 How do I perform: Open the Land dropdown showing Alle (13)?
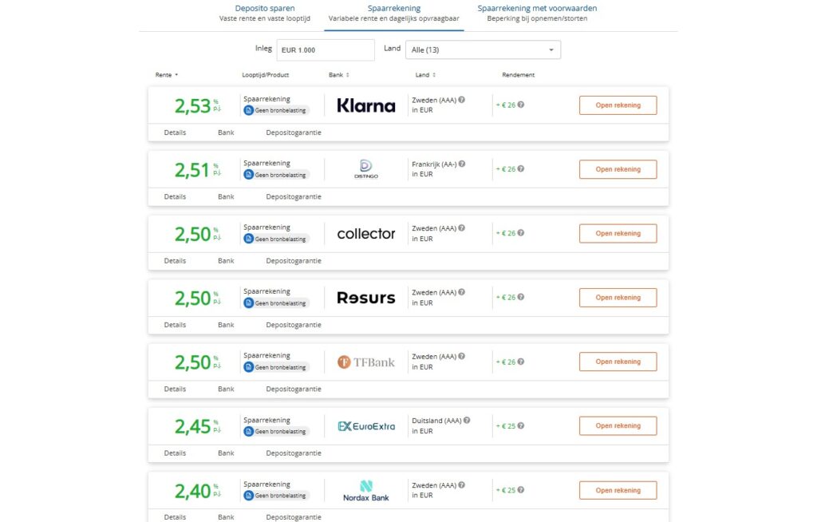coord(483,50)
